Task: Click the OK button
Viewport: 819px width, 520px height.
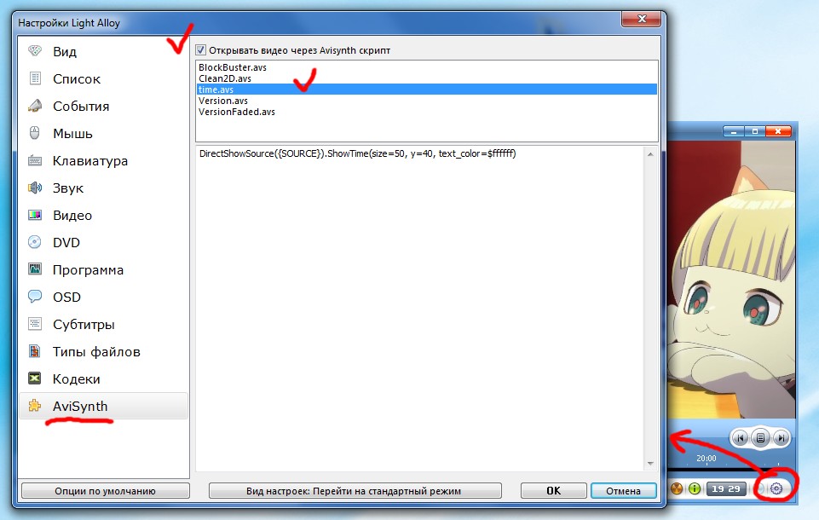Action: tap(554, 491)
